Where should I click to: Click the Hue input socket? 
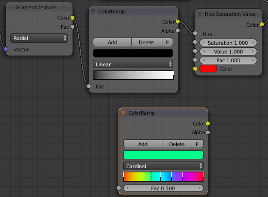[195, 33]
